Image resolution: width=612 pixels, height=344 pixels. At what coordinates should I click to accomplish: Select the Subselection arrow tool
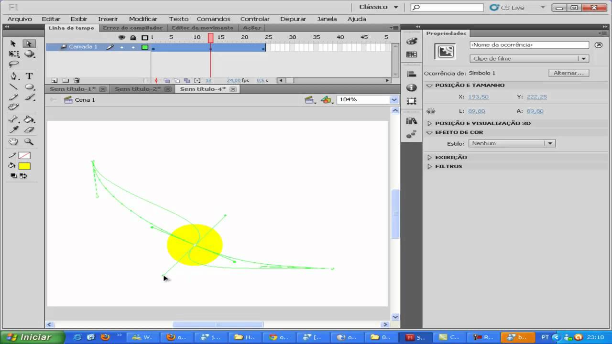pos(29,43)
